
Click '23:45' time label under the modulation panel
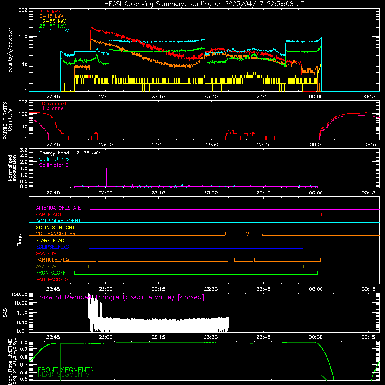click(x=263, y=193)
